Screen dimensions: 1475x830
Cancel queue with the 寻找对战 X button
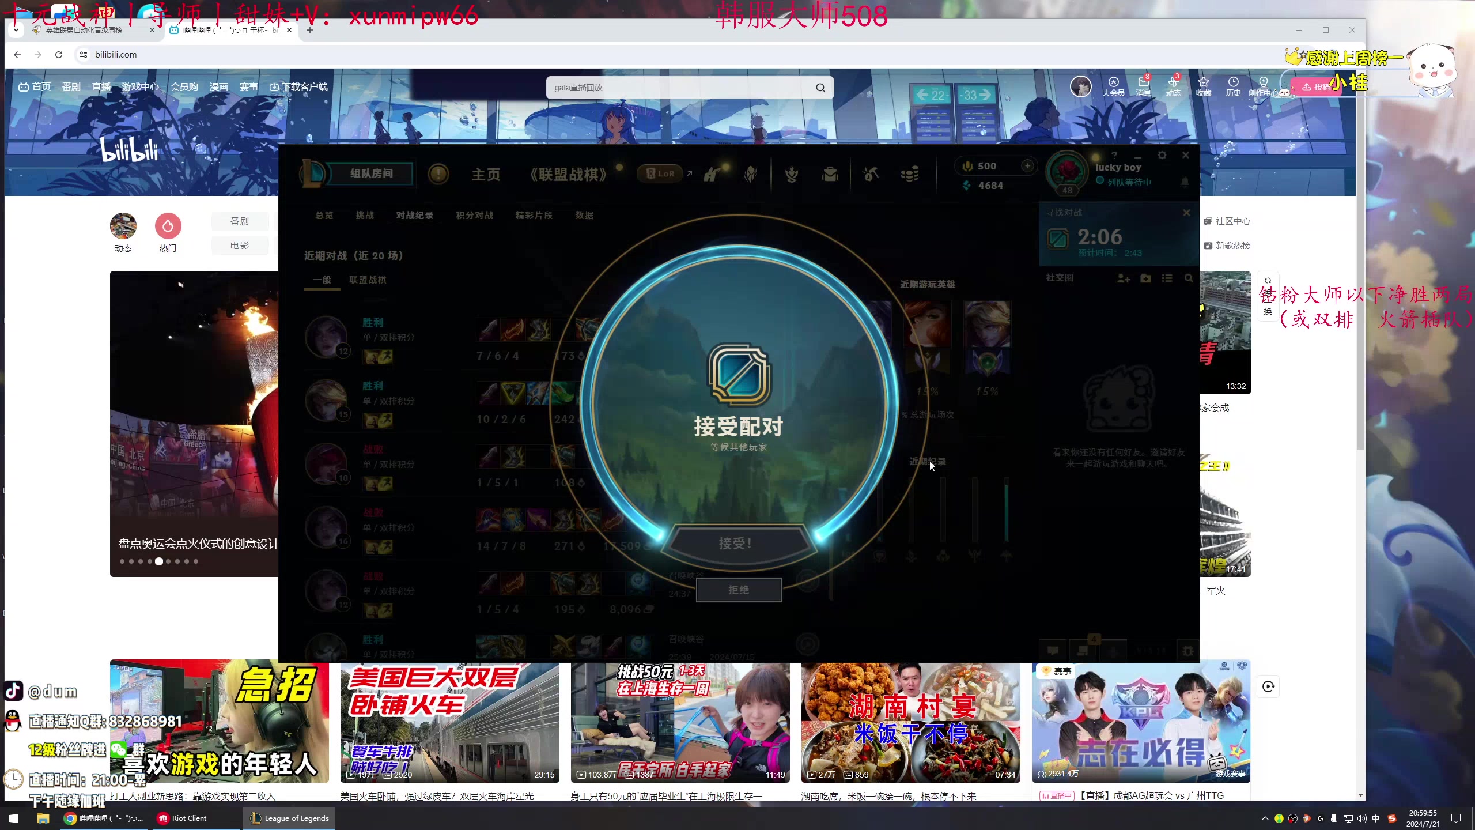tap(1186, 213)
